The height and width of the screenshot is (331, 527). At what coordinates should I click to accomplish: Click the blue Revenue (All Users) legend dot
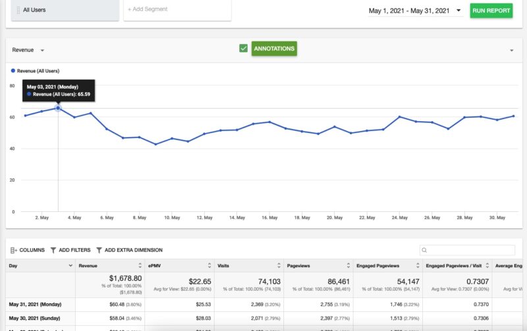tap(13, 71)
